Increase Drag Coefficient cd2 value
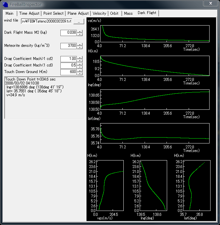The height and width of the screenshot is (225, 220). 80,58
